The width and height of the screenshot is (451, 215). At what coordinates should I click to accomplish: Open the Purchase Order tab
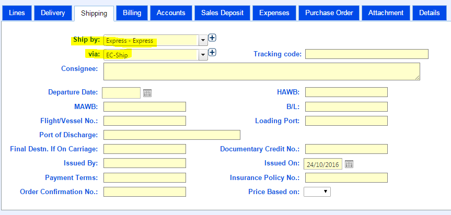pyautogui.click(x=329, y=13)
